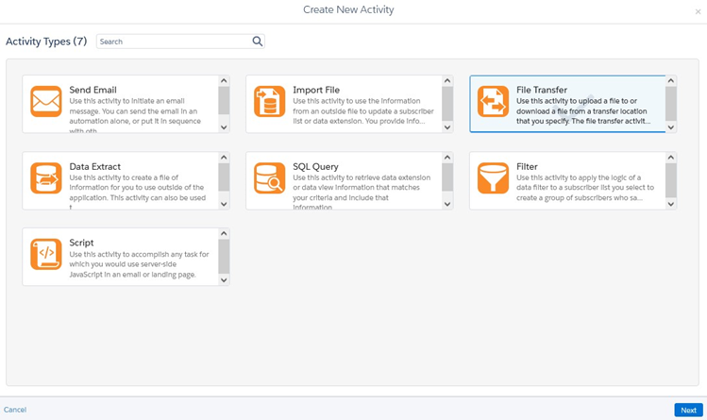Choose the File Transfer arrows icon

pos(493,101)
